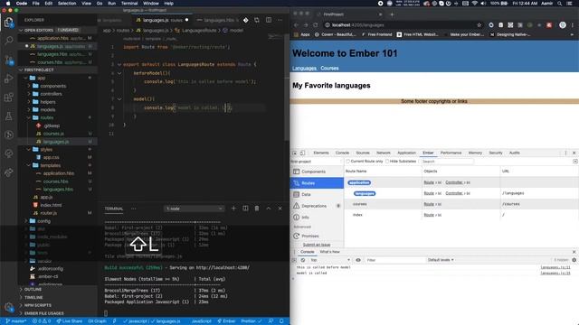Open editor More Actions ellipsis
This screenshot has width=579, height=325.
280,20
